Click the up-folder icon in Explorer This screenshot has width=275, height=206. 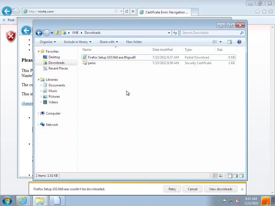(x=57, y=32)
